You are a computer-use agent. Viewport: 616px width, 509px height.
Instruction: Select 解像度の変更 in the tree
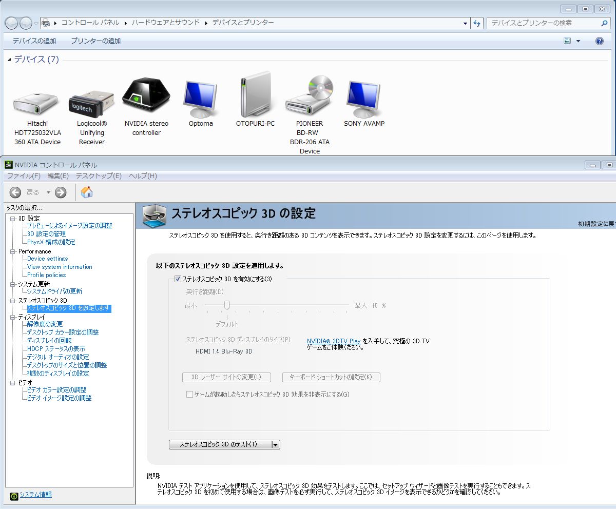(x=45, y=324)
